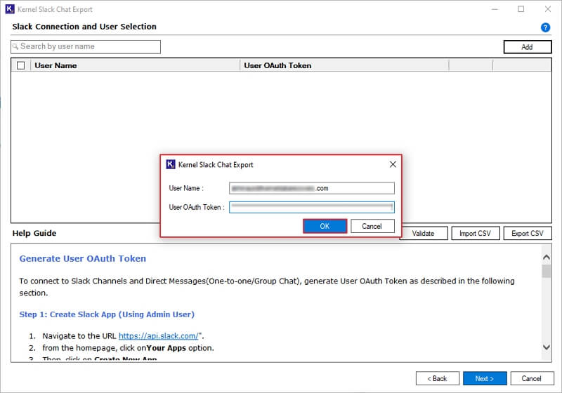Minimize the main application window

(x=495, y=9)
